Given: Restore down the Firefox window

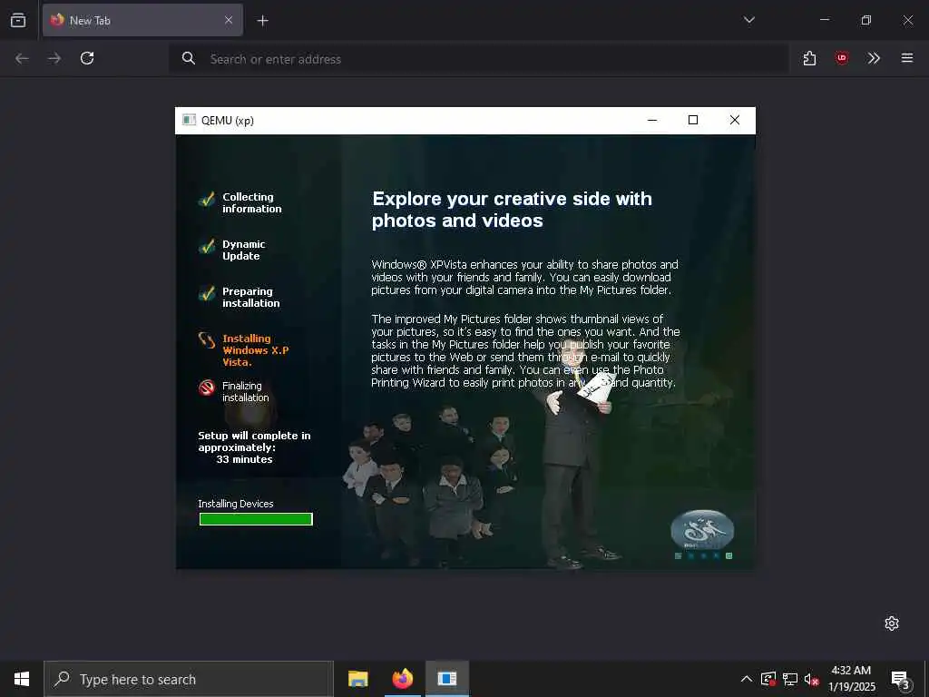Looking at the screenshot, I should pos(865,20).
